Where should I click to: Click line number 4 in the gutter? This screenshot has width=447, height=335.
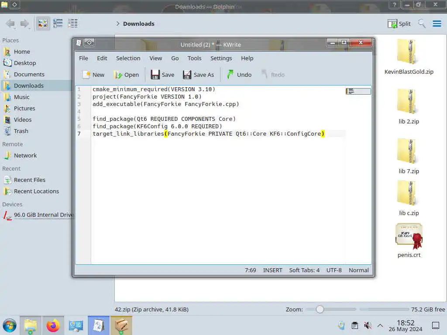coord(79,111)
